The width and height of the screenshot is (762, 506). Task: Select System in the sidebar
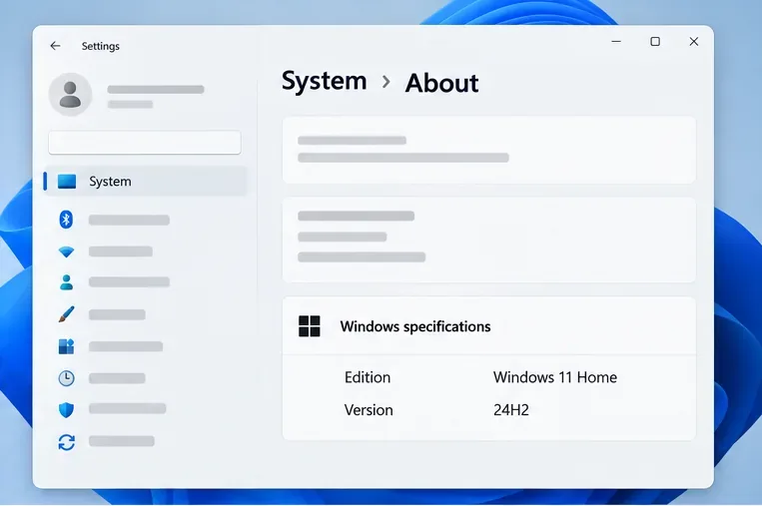pos(146,181)
